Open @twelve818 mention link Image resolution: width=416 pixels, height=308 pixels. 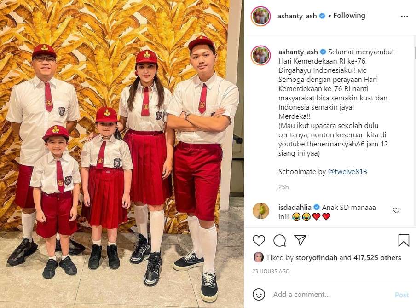(347, 172)
